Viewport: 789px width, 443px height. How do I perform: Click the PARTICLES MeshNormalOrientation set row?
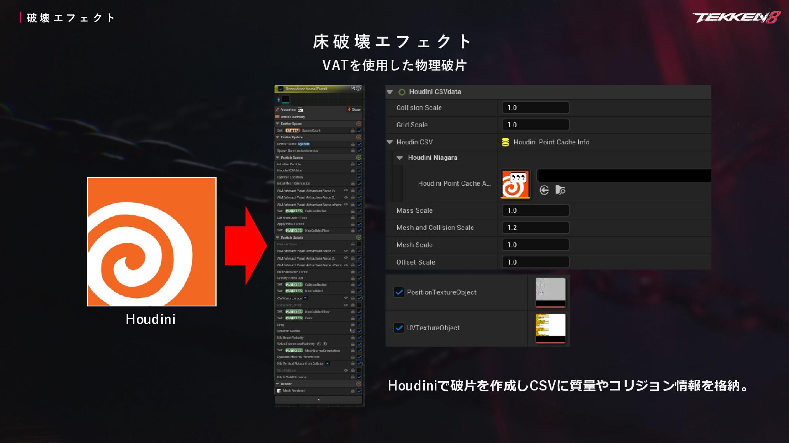pyautogui.click(x=318, y=351)
